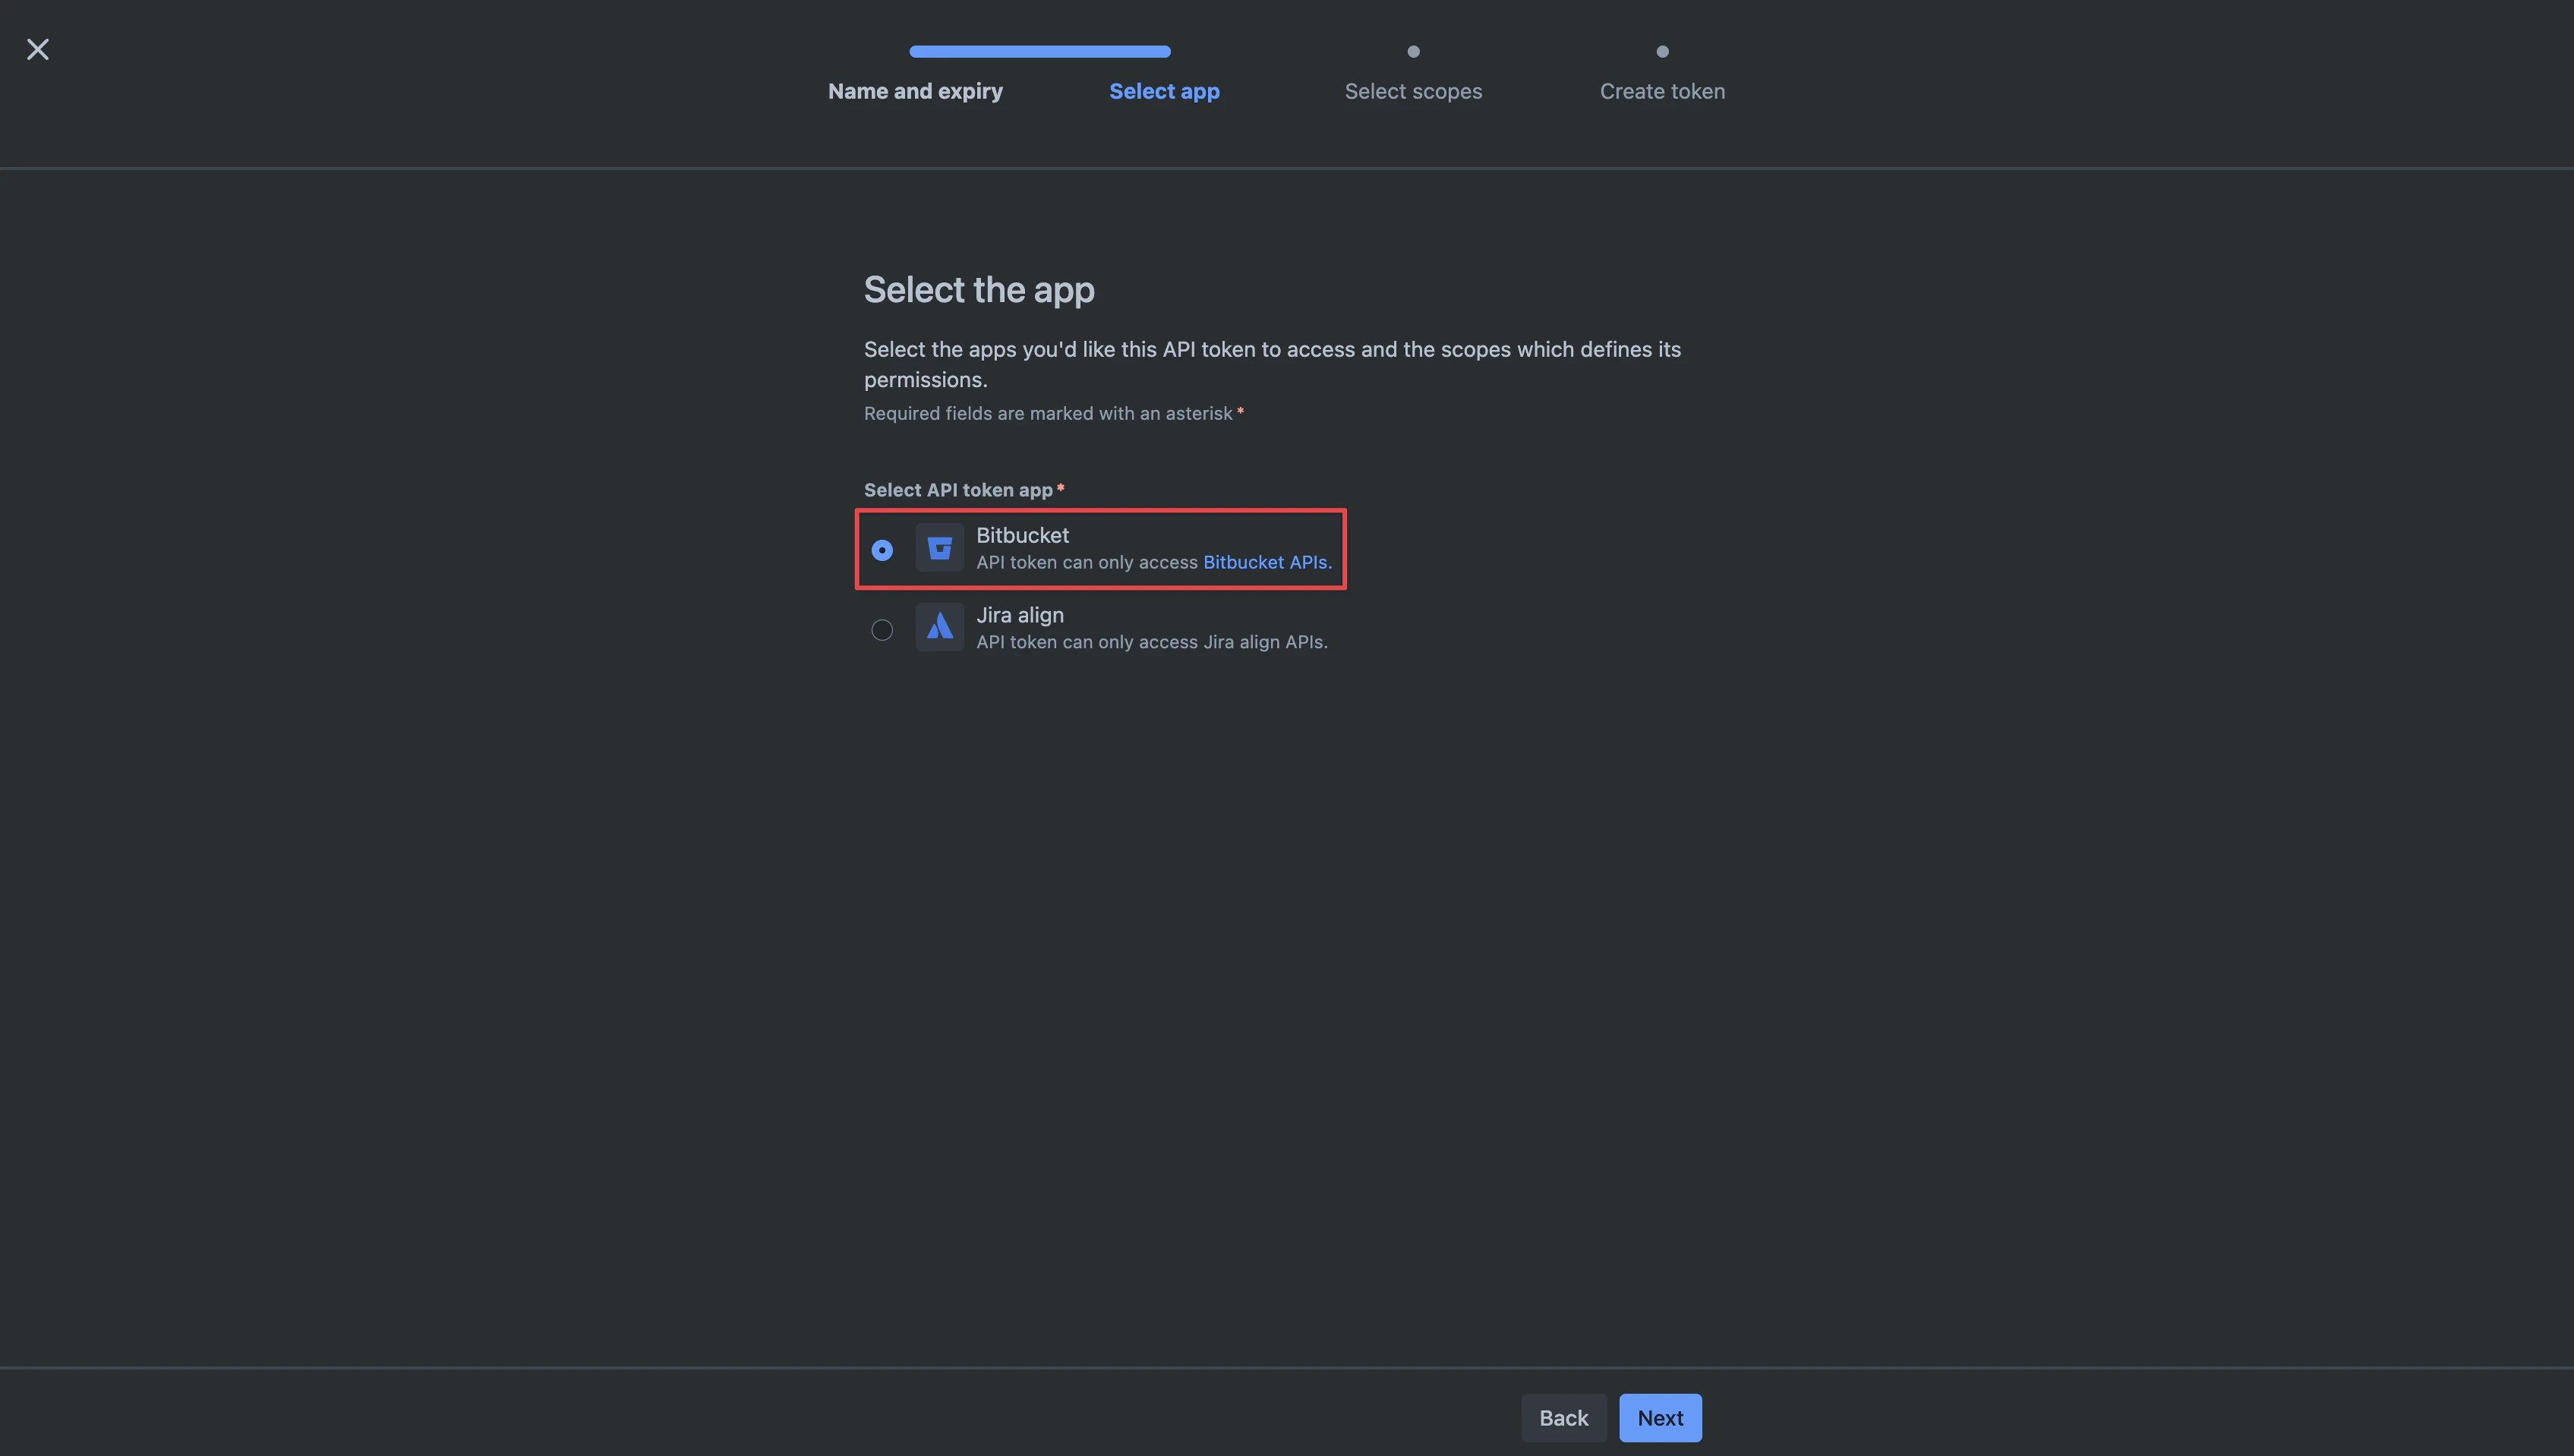
Task: Click the Jira align logo icon
Action: pos(939,627)
